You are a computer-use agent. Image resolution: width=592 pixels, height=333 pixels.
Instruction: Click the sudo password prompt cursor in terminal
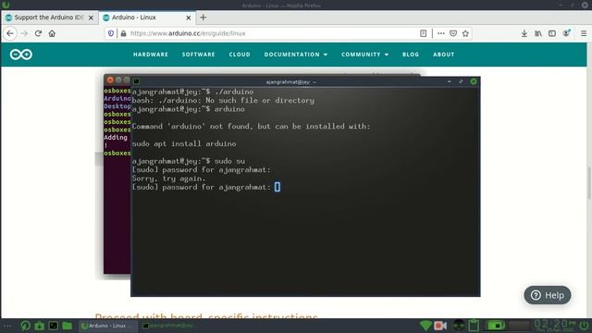pyautogui.click(x=277, y=187)
